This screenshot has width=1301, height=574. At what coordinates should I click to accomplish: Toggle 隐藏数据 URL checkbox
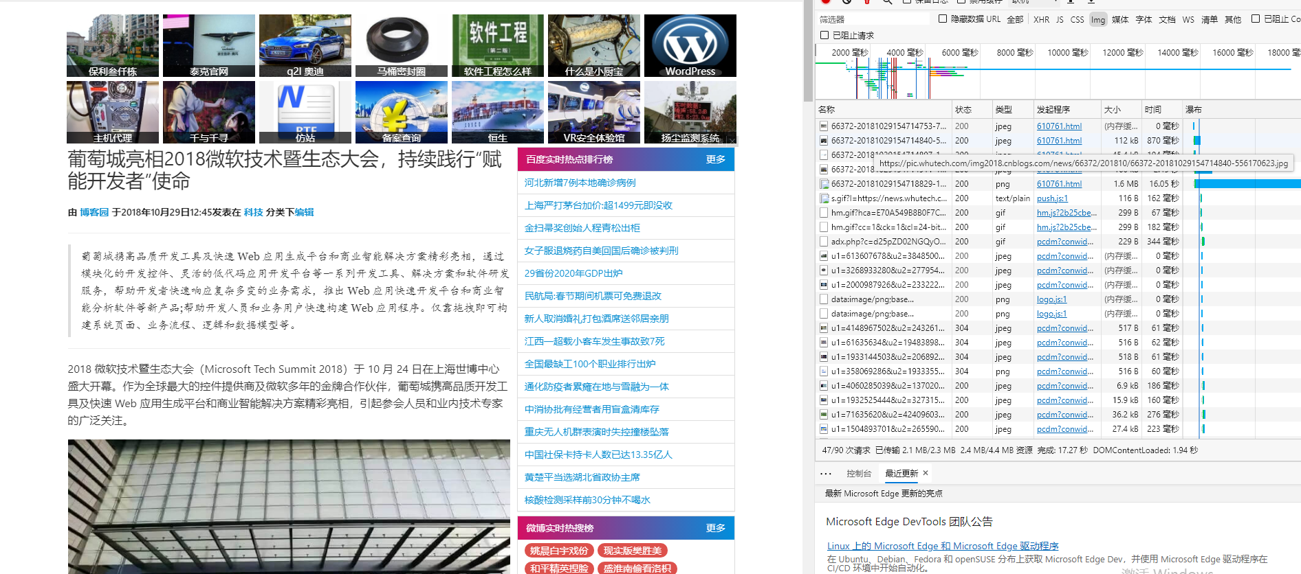tap(943, 19)
